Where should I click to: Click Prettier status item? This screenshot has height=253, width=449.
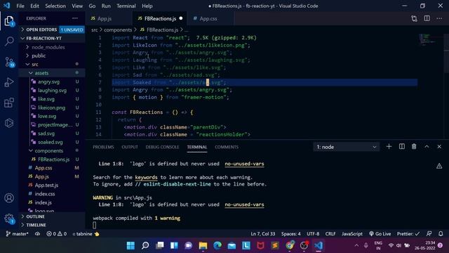click(408, 234)
